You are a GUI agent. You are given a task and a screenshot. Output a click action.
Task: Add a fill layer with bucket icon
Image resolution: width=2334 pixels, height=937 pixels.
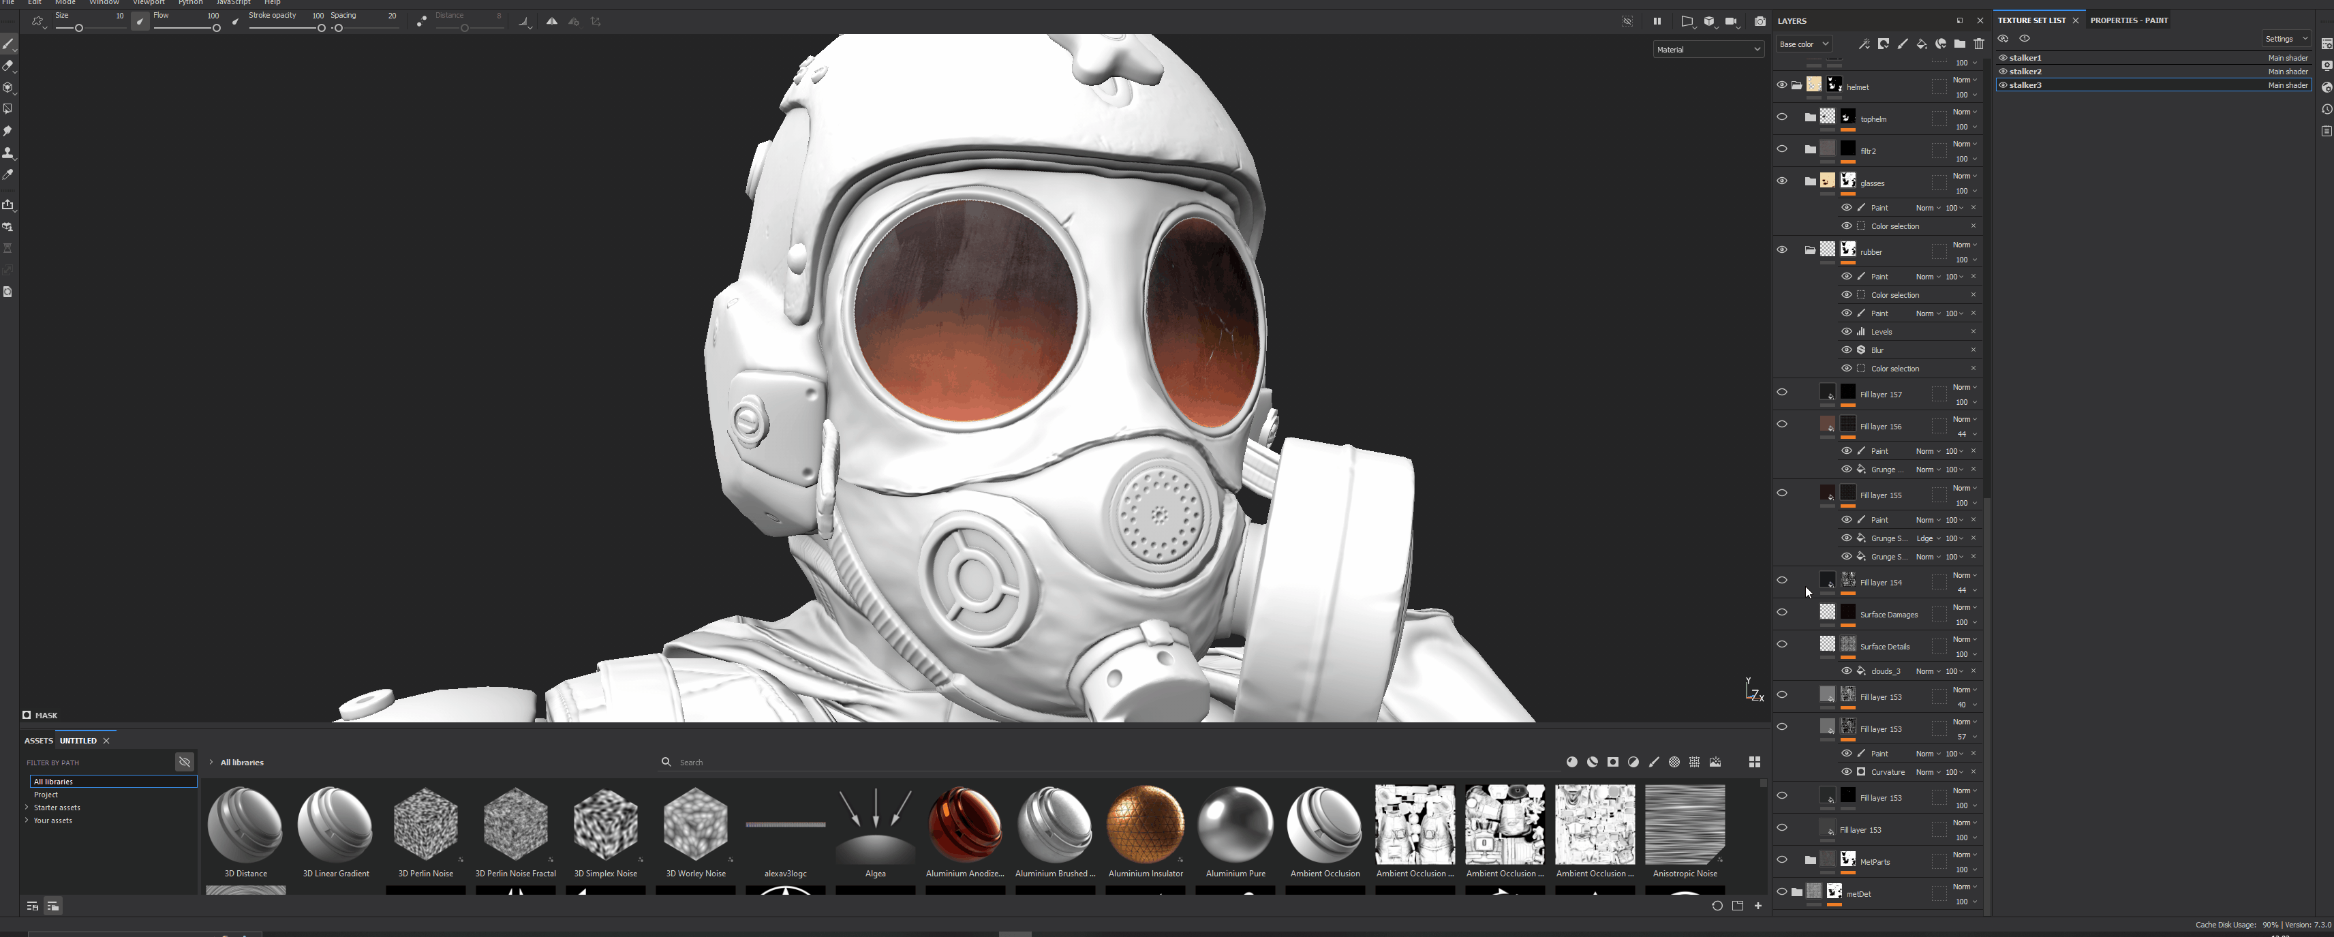[1921, 44]
